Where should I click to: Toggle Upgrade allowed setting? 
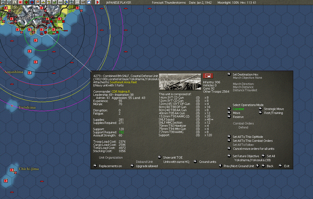pyautogui.click(x=132, y=166)
